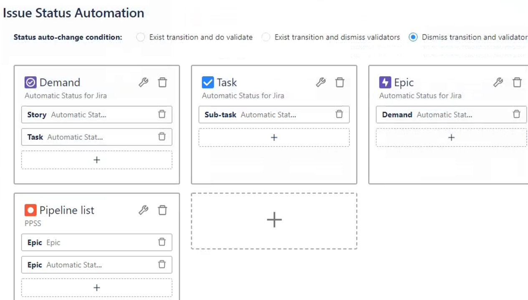Open wrench settings for Pipeline list card

point(144,210)
